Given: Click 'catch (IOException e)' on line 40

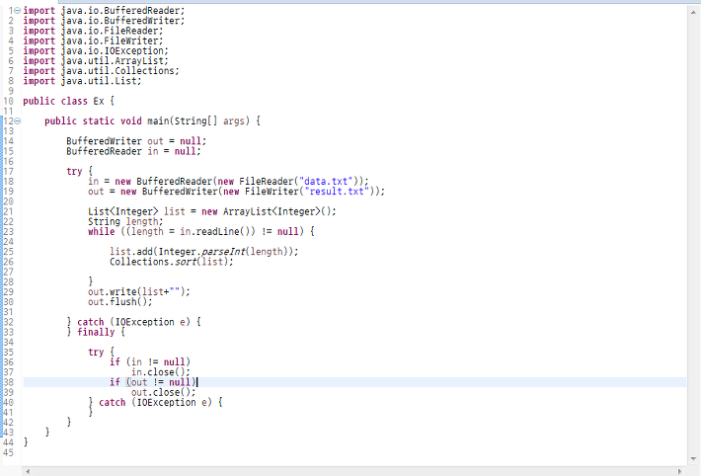Looking at the screenshot, I should pos(156,403).
